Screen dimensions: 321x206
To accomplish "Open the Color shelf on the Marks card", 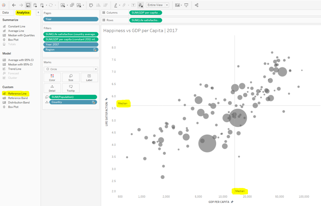I will [x=52, y=77].
